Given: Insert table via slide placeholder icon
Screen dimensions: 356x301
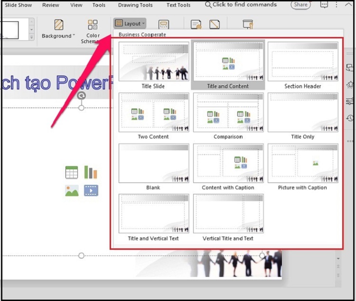Looking at the screenshot, I should click(x=72, y=172).
